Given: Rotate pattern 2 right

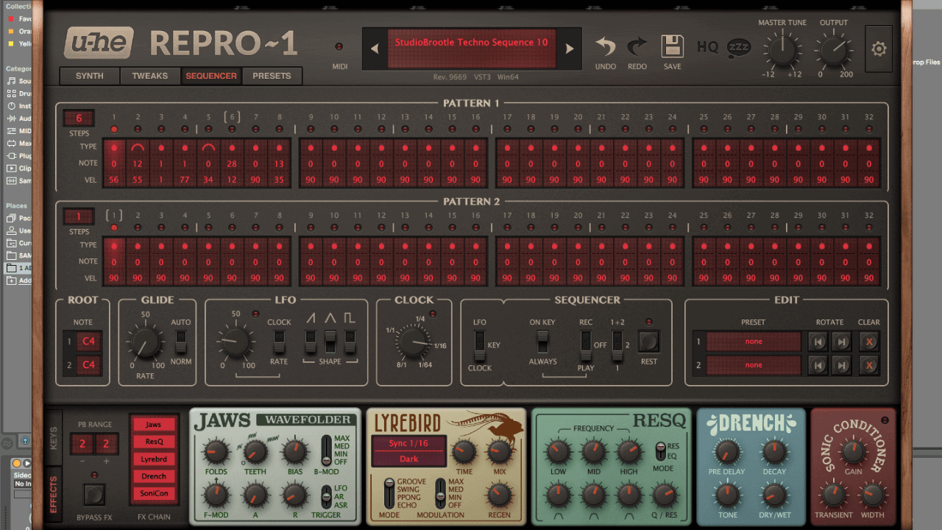Looking at the screenshot, I should 841,364.
